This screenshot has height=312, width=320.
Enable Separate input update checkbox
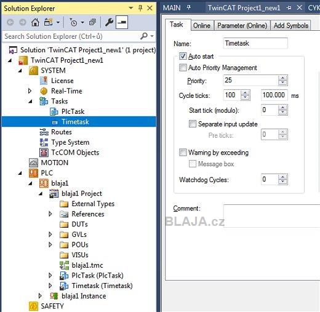[193, 124]
